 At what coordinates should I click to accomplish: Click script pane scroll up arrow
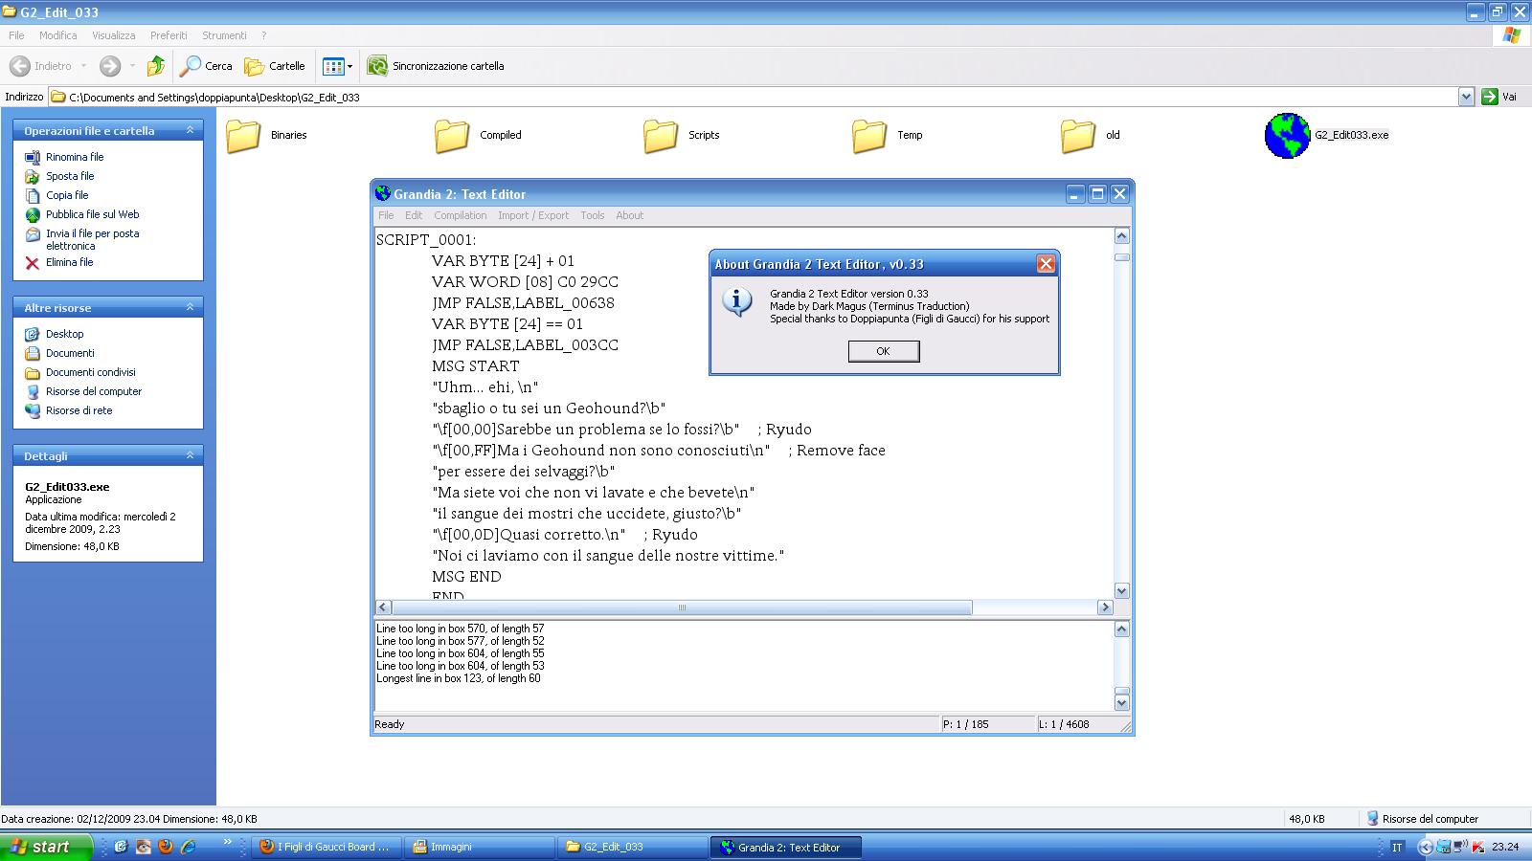click(1122, 236)
